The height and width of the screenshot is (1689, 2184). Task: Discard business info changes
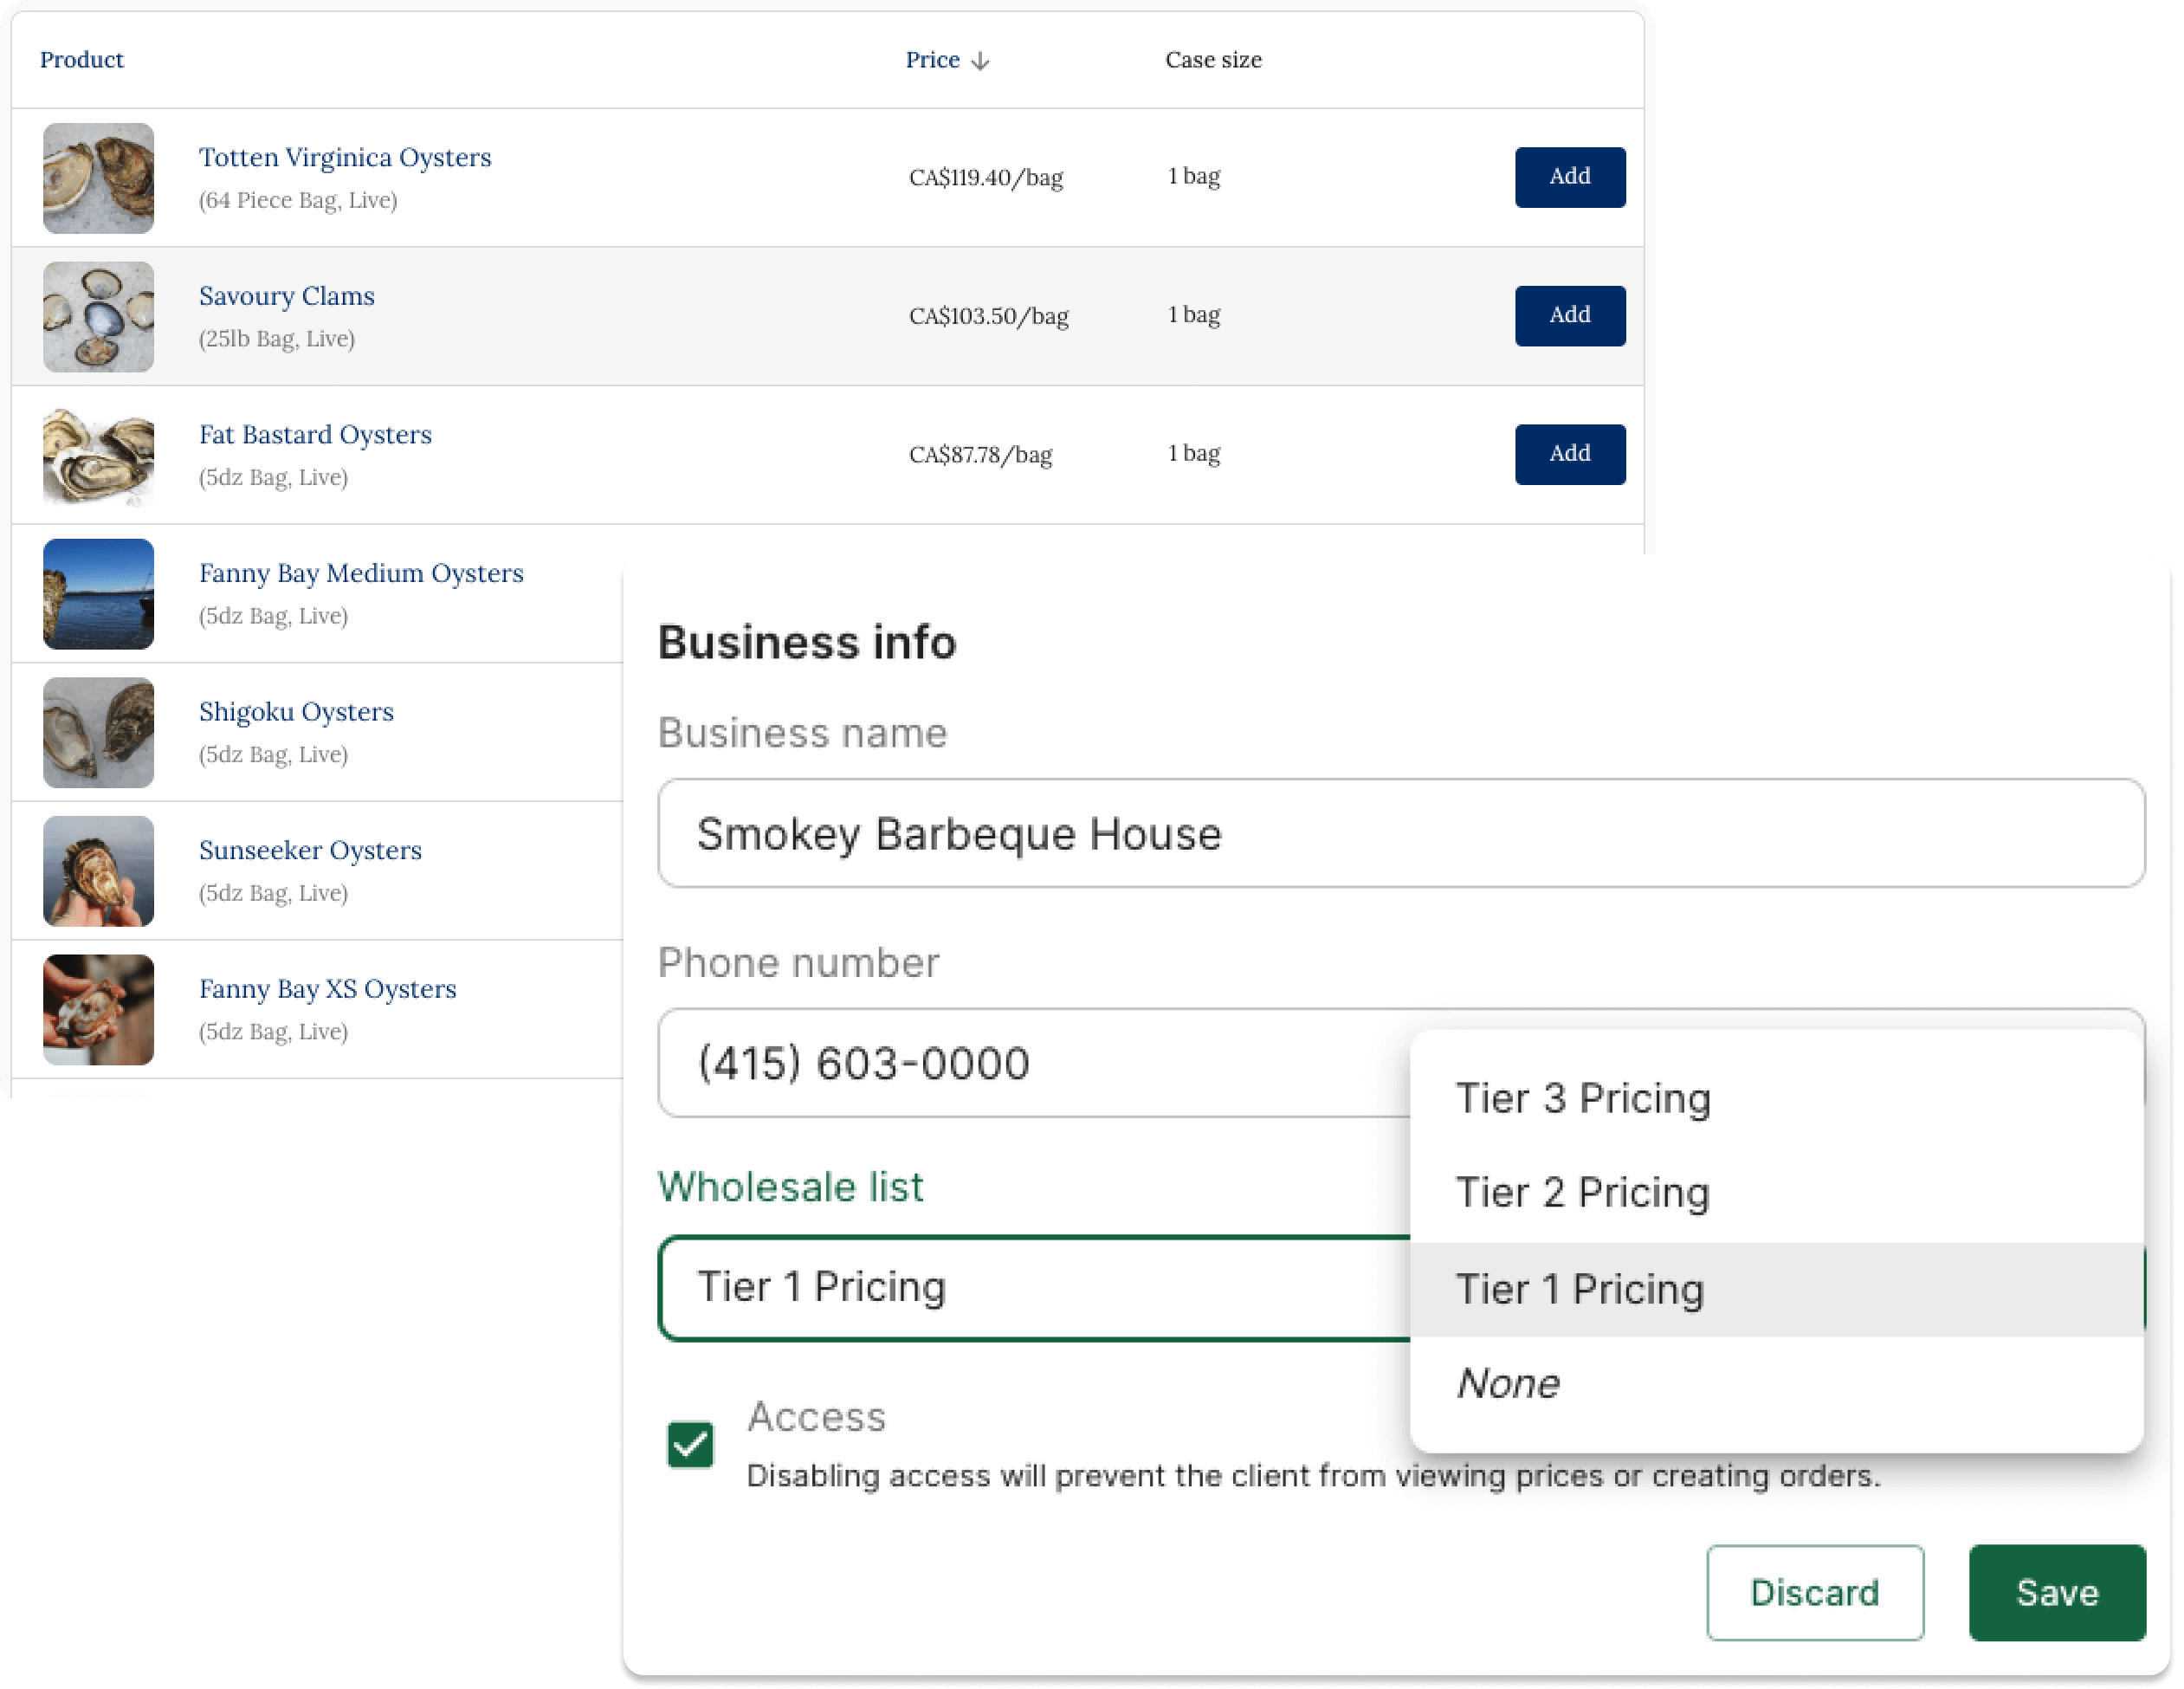[1814, 1592]
